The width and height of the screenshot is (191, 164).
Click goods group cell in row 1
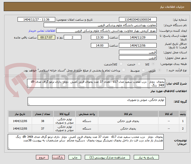point(65,121)
